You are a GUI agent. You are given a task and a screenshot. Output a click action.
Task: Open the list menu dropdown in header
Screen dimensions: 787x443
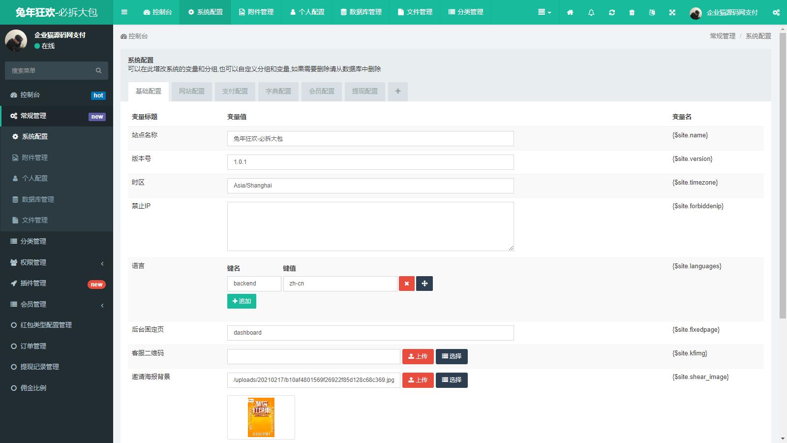tap(544, 12)
